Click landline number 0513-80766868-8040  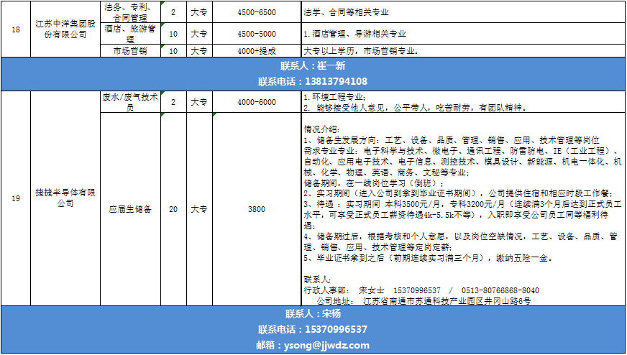[500, 290]
